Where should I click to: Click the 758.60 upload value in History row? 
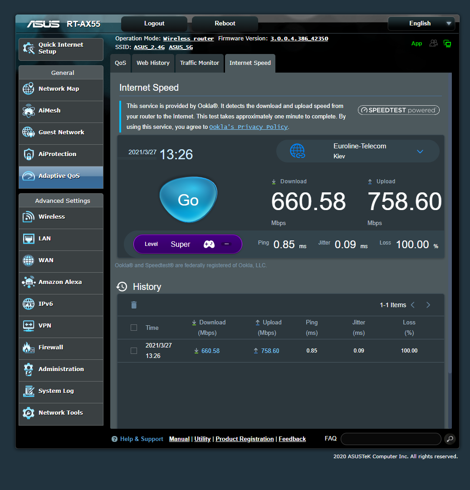pyautogui.click(x=270, y=351)
